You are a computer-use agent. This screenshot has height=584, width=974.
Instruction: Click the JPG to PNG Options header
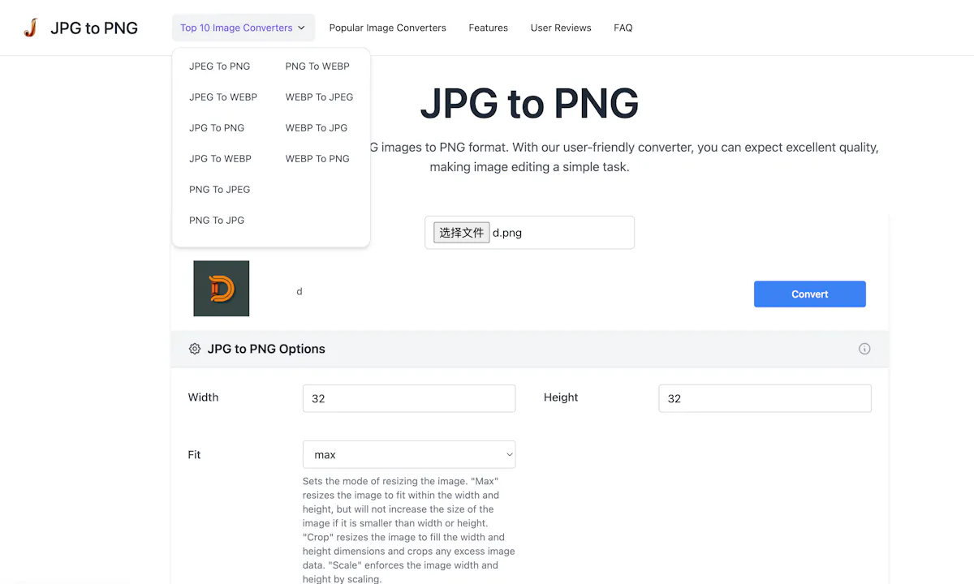[x=530, y=349]
